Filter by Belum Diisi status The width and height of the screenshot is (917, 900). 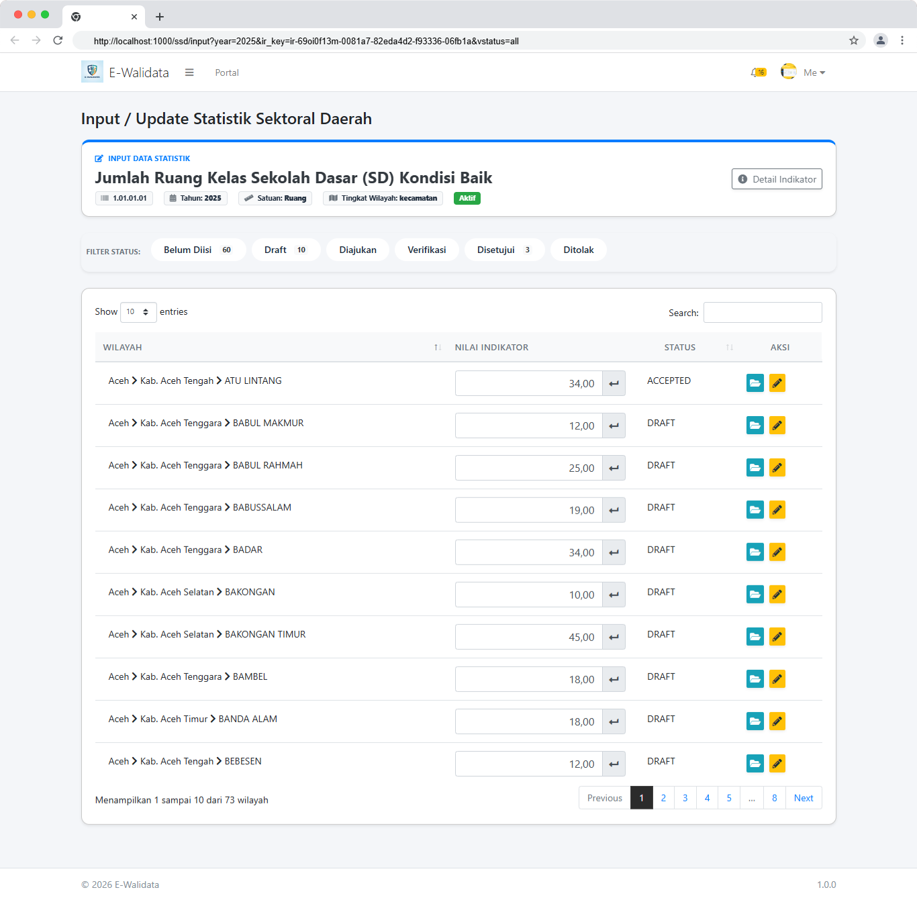pos(198,250)
